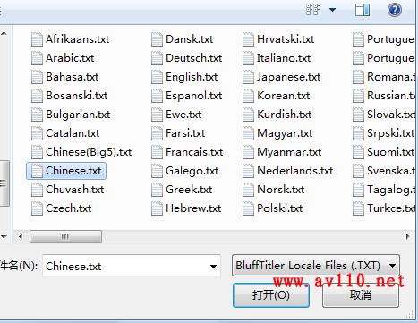Toggle the preview pane icon
The width and height of the screenshot is (418, 323).
[363, 10]
